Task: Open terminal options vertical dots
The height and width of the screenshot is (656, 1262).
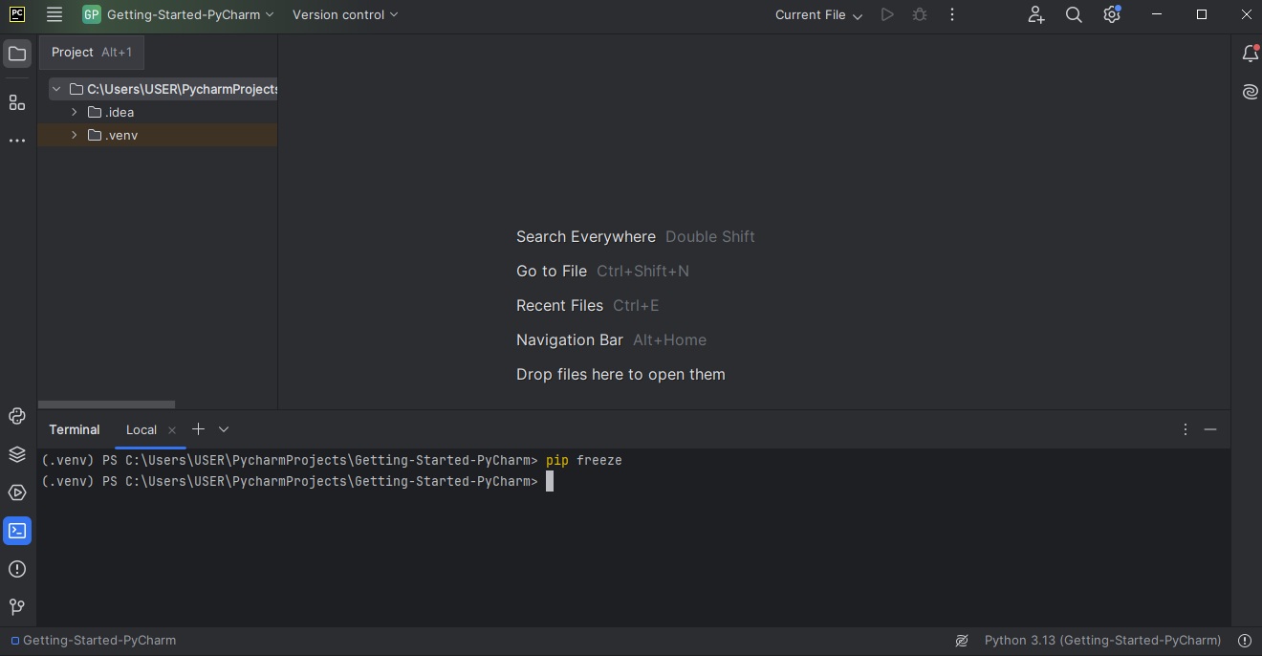Action: (1186, 429)
